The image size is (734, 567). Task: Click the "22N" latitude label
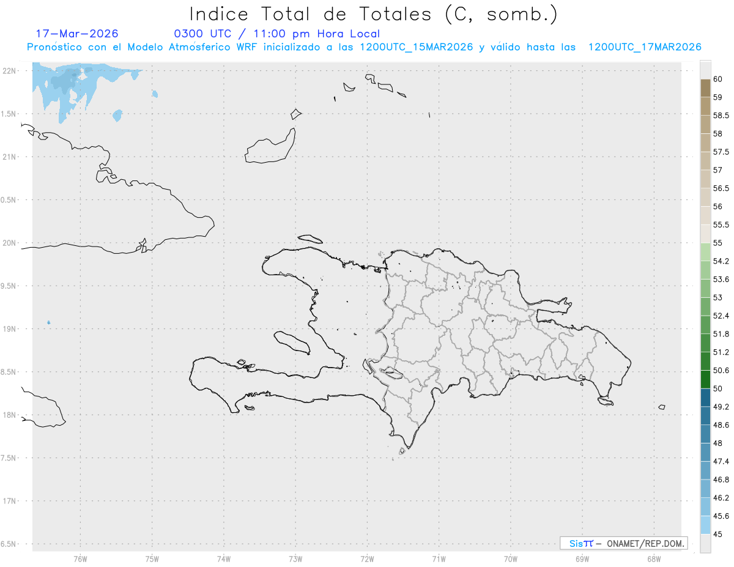pyautogui.click(x=10, y=71)
